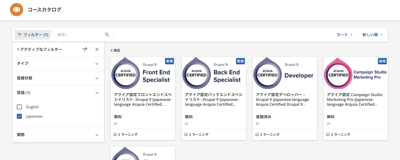Open the カード view dropdown
400x160 pixels.
[x=344, y=35]
